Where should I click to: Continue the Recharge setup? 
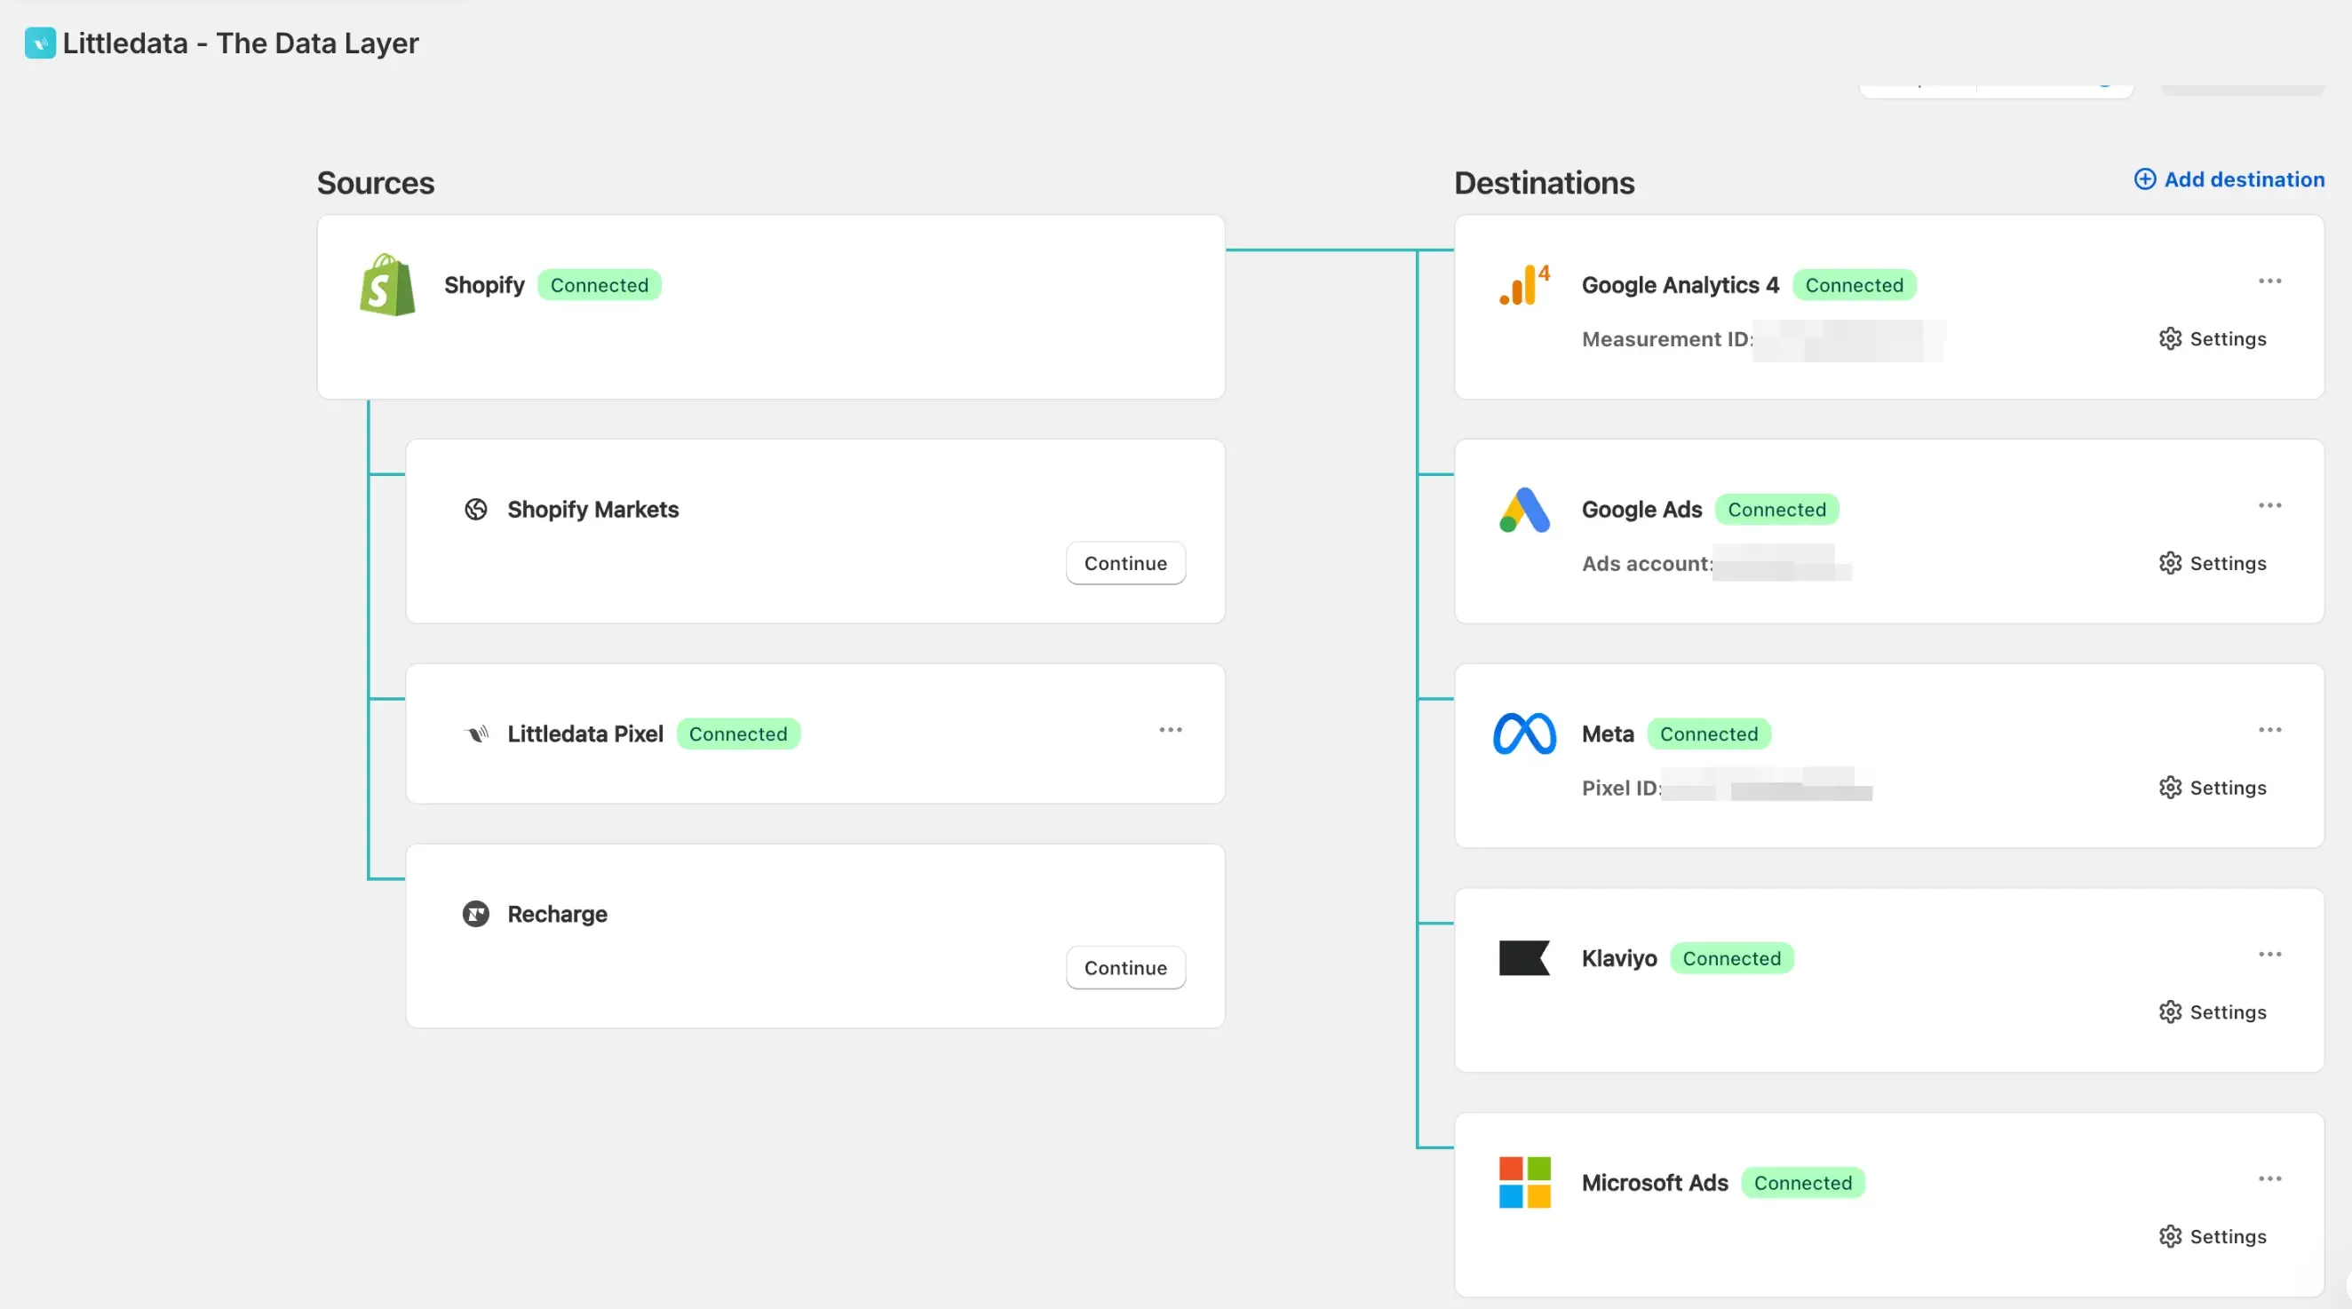pos(1125,968)
